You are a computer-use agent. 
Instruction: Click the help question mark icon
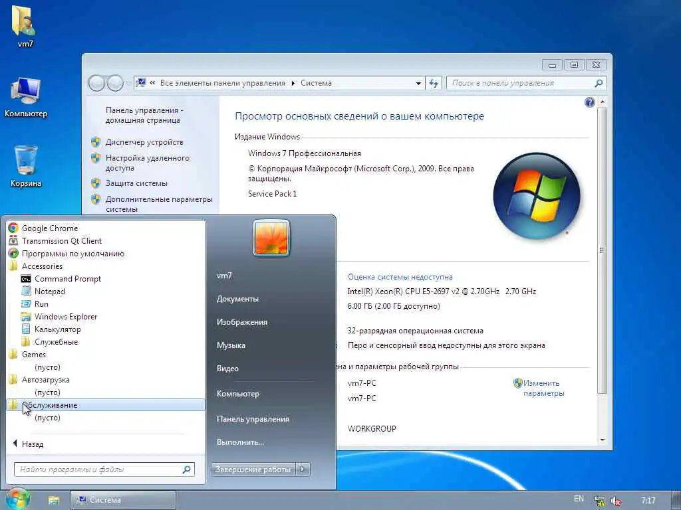click(x=589, y=102)
